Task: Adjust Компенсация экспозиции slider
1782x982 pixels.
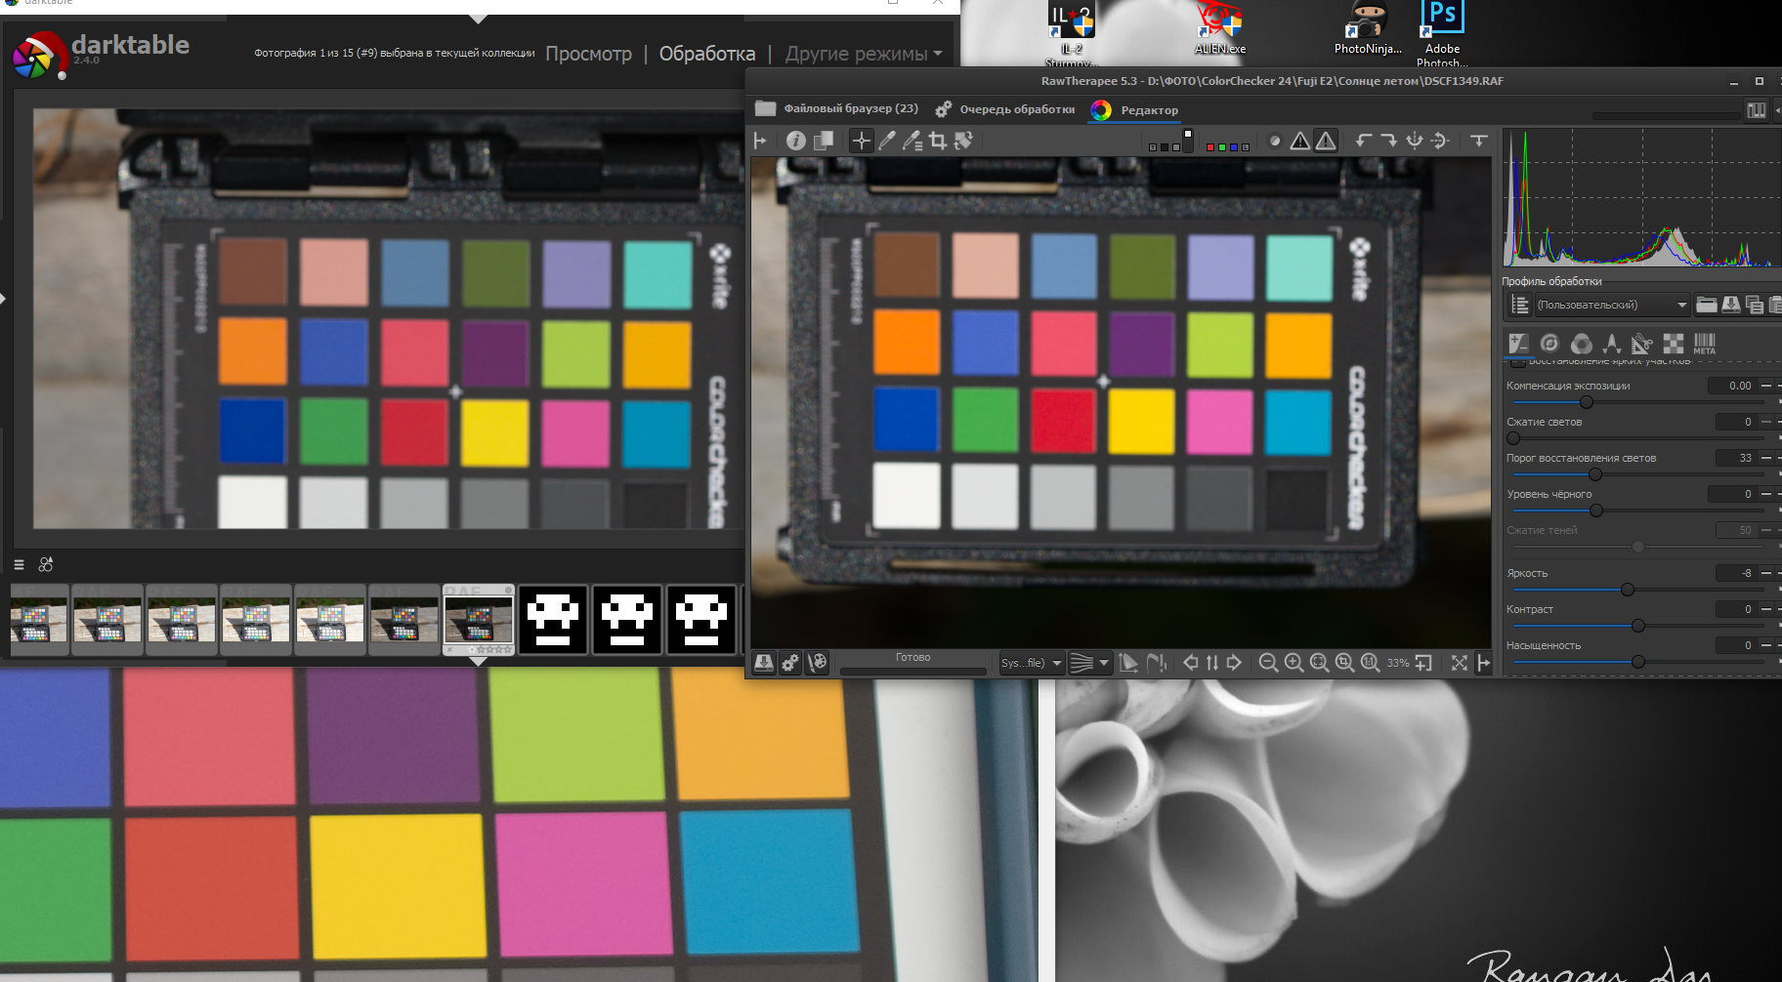Action: point(1636,402)
